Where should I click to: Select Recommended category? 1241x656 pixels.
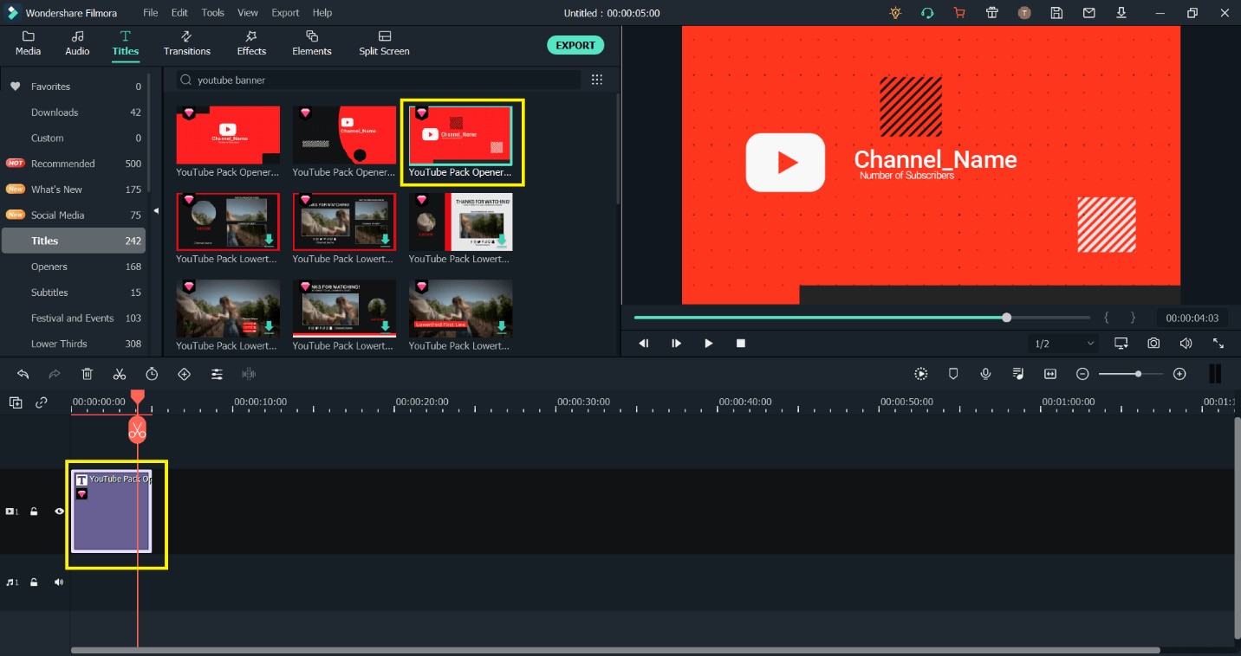click(74, 164)
